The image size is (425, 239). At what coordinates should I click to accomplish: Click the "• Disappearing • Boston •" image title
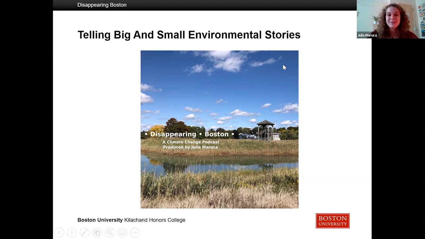pos(190,134)
